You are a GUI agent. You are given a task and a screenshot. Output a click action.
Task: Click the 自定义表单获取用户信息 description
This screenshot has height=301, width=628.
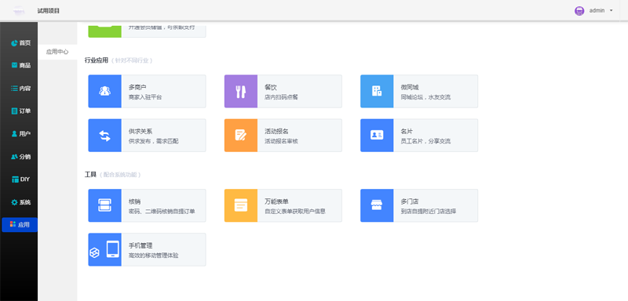pos(295,212)
